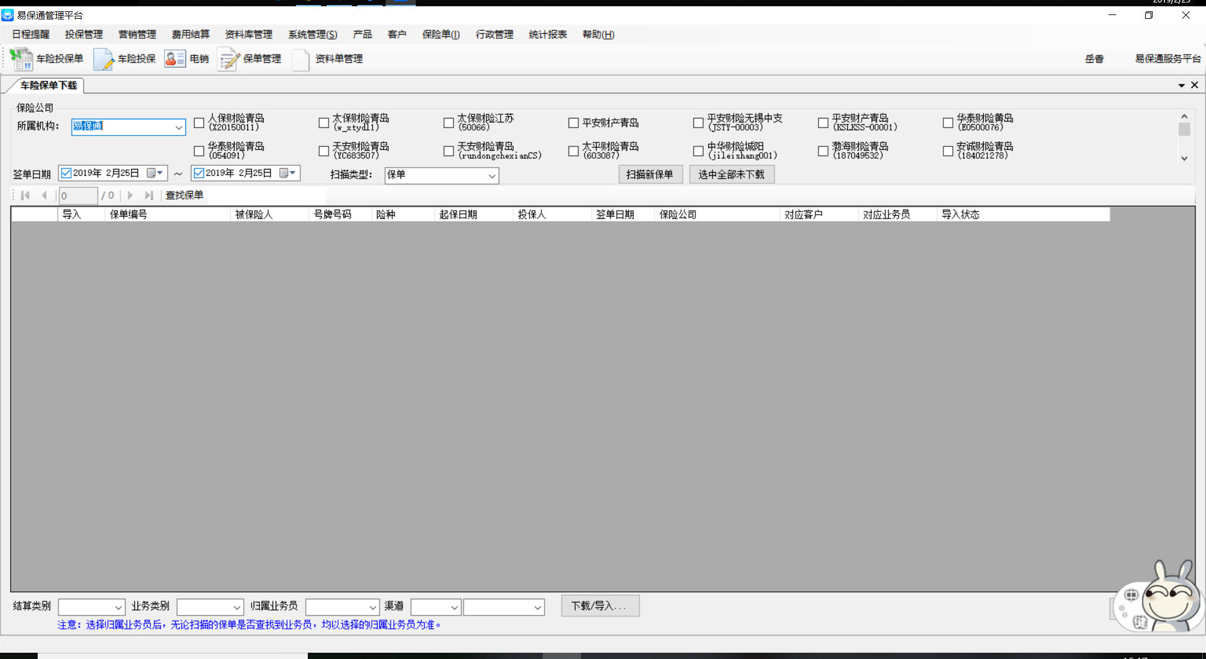Expand the narrow dropdown right after 渠道 label
1206x659 pixels.
click(454, 607)
